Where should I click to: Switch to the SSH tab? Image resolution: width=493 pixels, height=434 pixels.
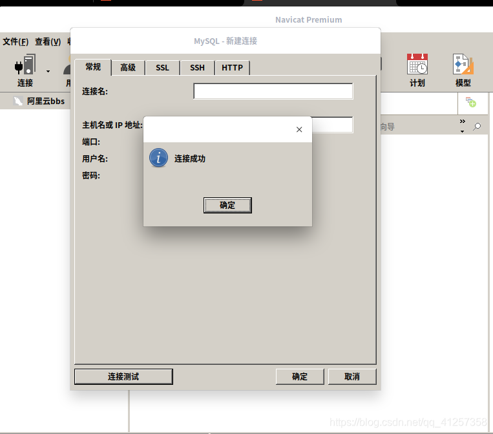pyautogui.click(x=198, y=68)
